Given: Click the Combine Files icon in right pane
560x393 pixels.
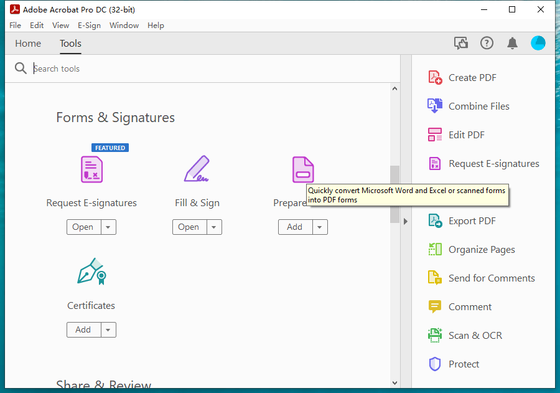Looking at the screenshot, I should (x=435, y=107).
